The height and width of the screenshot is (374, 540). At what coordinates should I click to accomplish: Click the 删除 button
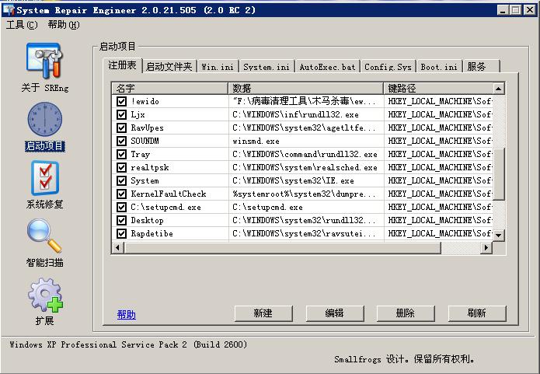(406, 313)
